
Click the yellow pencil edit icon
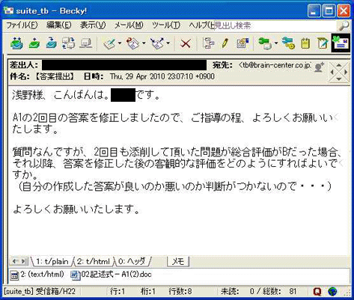[225, 43]
